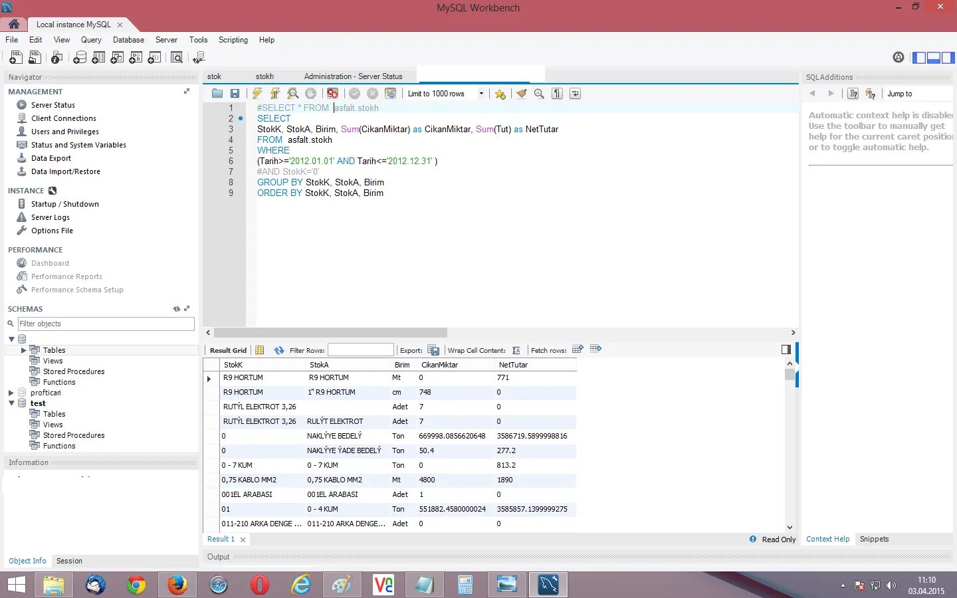Toggle Wrap Cell Content icon
This screenshot has width=957, height=598.
[x=516, y=350]
